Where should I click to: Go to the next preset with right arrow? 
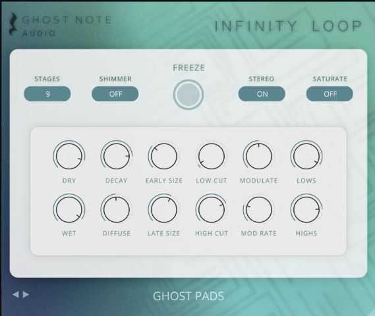click(x=26, y=294)
